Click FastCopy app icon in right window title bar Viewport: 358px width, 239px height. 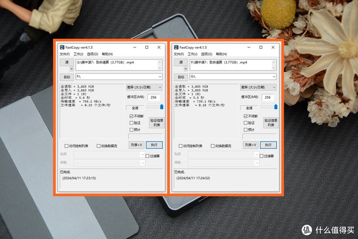(x=176, y=47)
